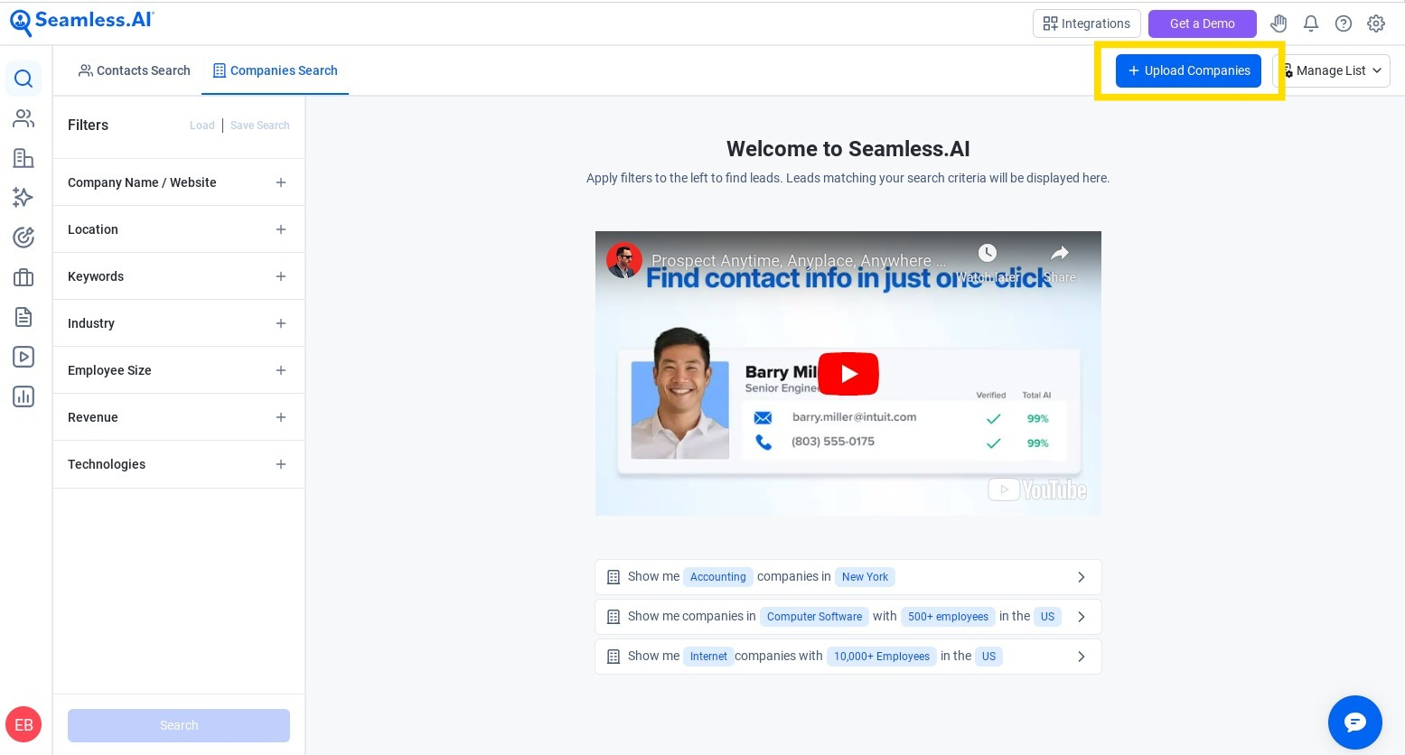The image size is (1405, 755).
Task: Click the Get a Demo button
Action: click(1202, 23)
